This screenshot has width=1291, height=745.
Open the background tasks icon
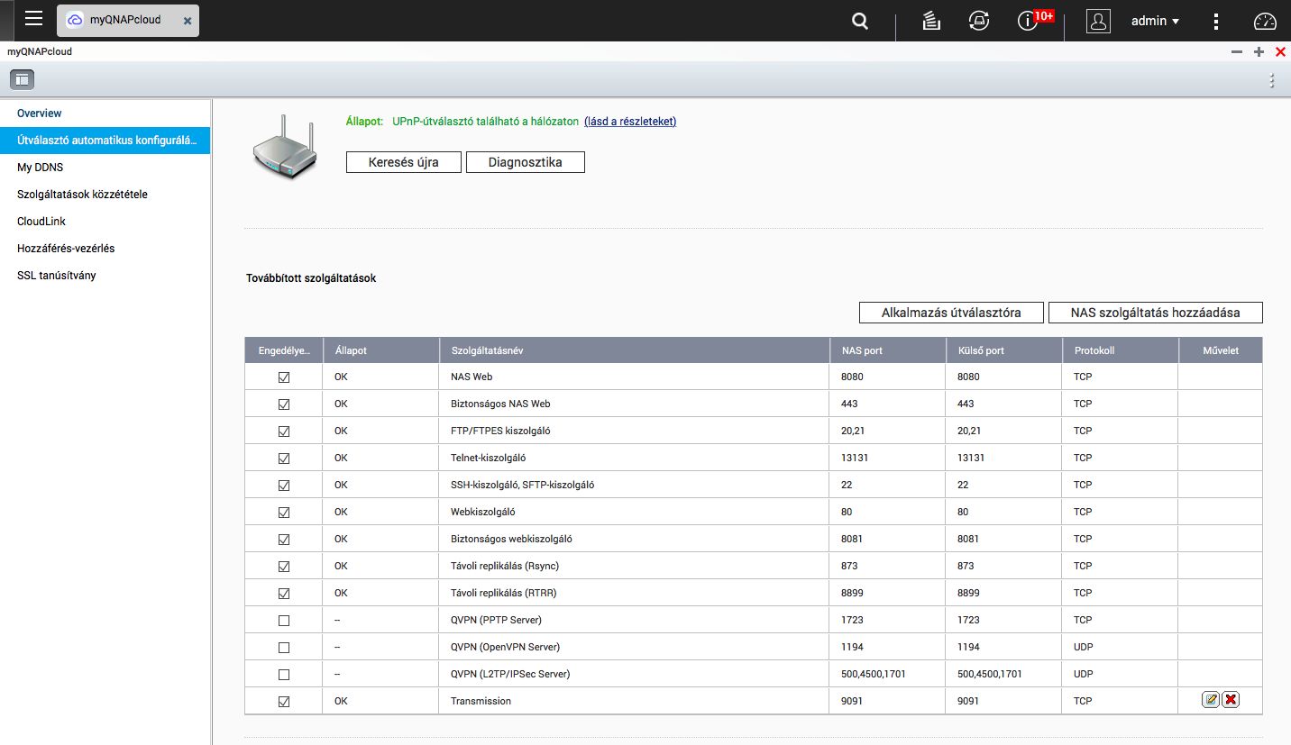[x=932, y=21]
